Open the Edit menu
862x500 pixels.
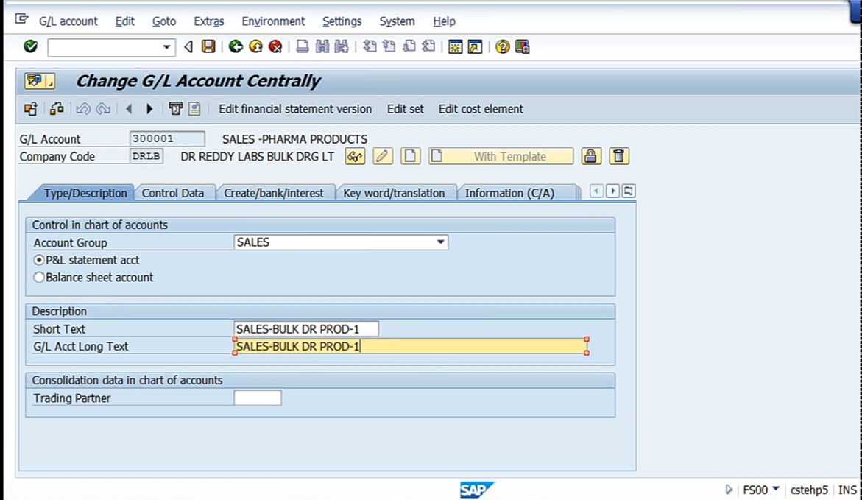coord(125,21)
